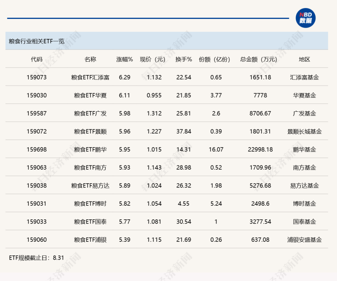
Task: Select the name 粮食ETF汇添富
Action: point(90,77)
